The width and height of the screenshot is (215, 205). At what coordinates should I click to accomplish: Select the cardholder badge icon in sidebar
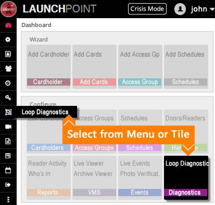(x=8, y=54)
